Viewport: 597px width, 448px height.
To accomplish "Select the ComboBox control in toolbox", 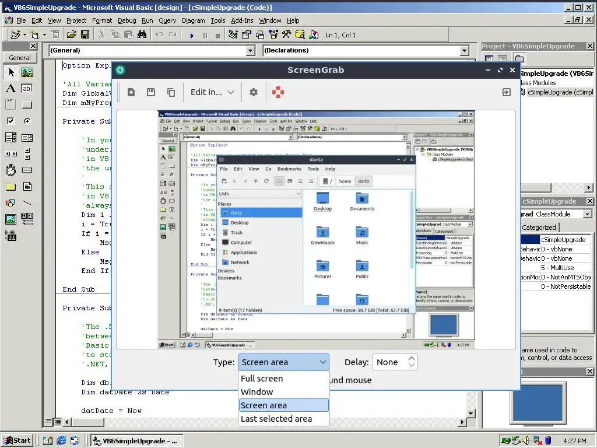I will [x=11, y=138].
